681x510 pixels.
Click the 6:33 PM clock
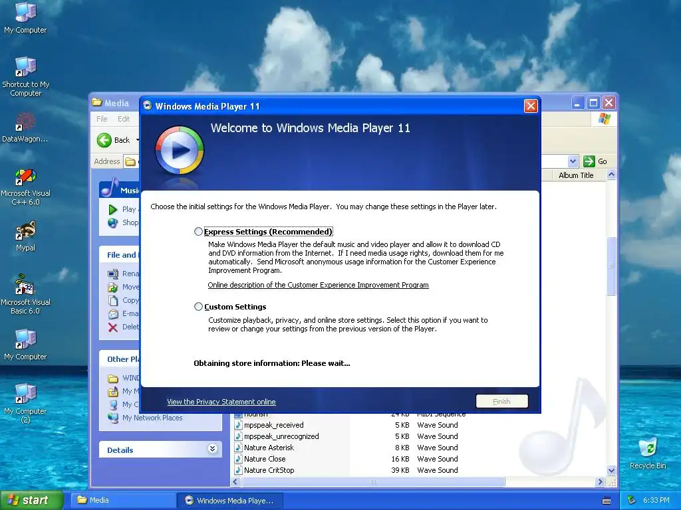coord(656,500)
